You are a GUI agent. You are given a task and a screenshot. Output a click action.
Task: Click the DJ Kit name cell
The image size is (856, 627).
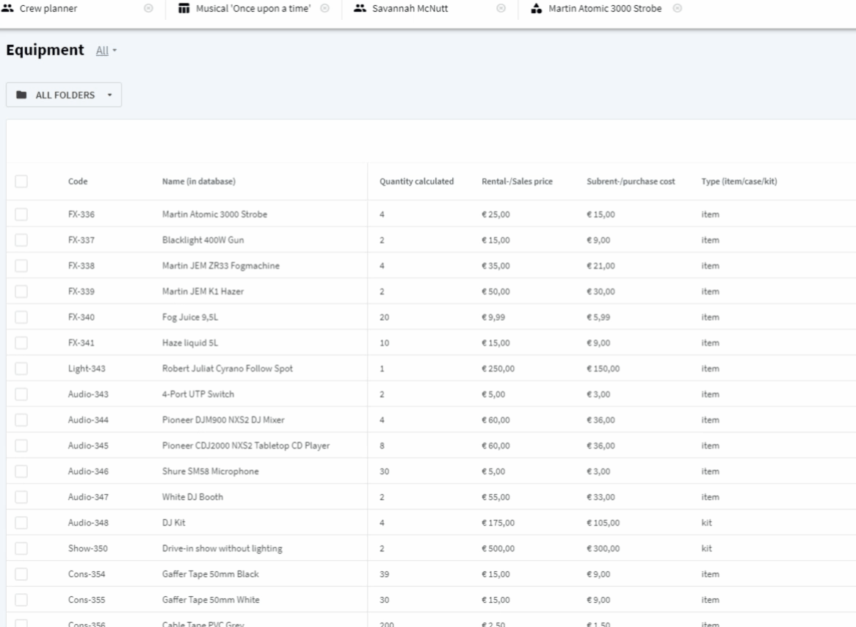pos(173,522)
